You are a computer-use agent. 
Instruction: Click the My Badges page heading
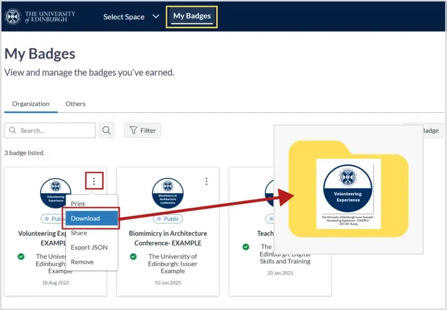[40, 54]
